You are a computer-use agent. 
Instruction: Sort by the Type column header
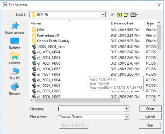[x=151, y=23]
